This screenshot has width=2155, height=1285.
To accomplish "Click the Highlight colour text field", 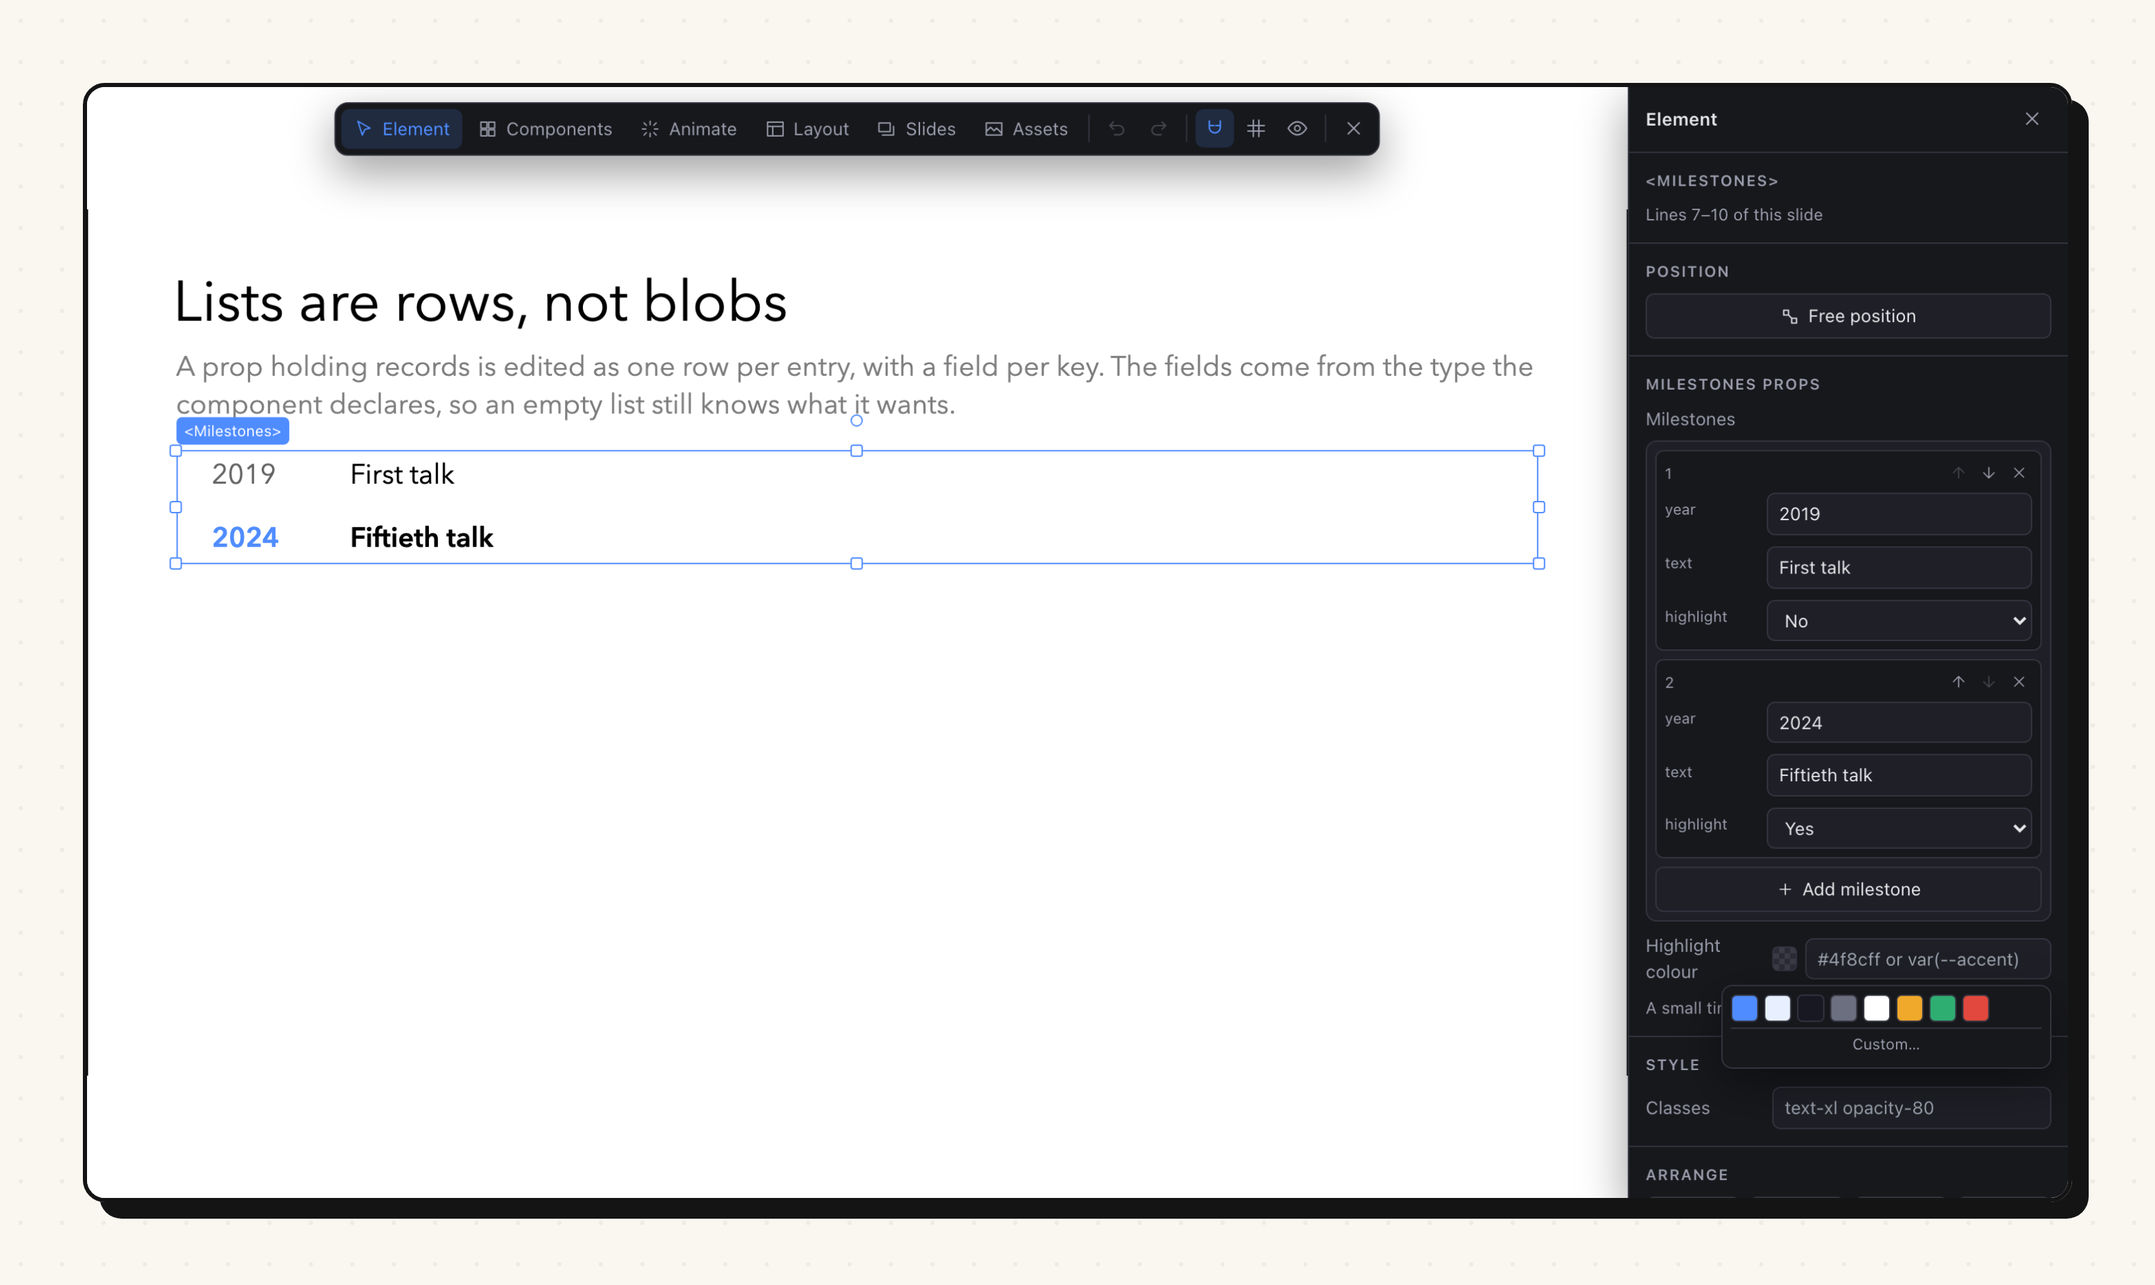I will pos(1927,960).
